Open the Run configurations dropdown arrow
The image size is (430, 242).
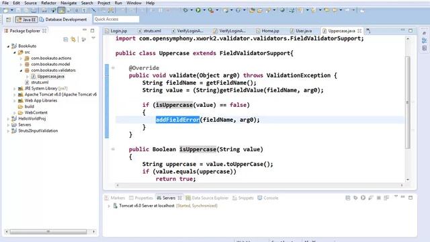coord(204,11)
